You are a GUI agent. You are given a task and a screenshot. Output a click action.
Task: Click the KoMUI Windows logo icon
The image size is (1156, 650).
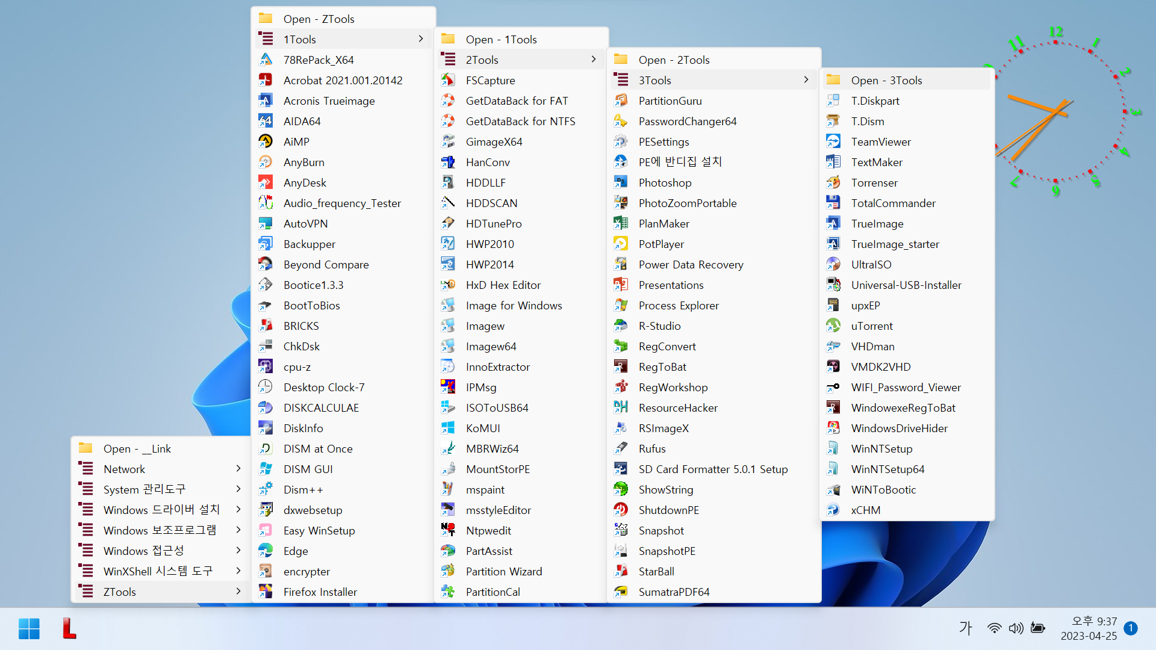point(448,428)
